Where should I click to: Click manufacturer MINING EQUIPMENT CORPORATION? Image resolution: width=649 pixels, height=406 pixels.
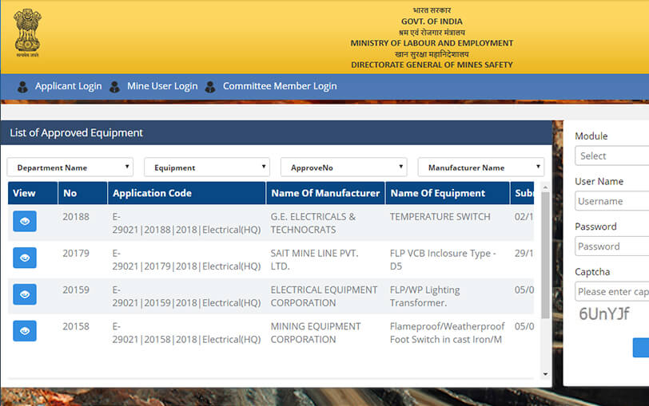click(316, 333)
